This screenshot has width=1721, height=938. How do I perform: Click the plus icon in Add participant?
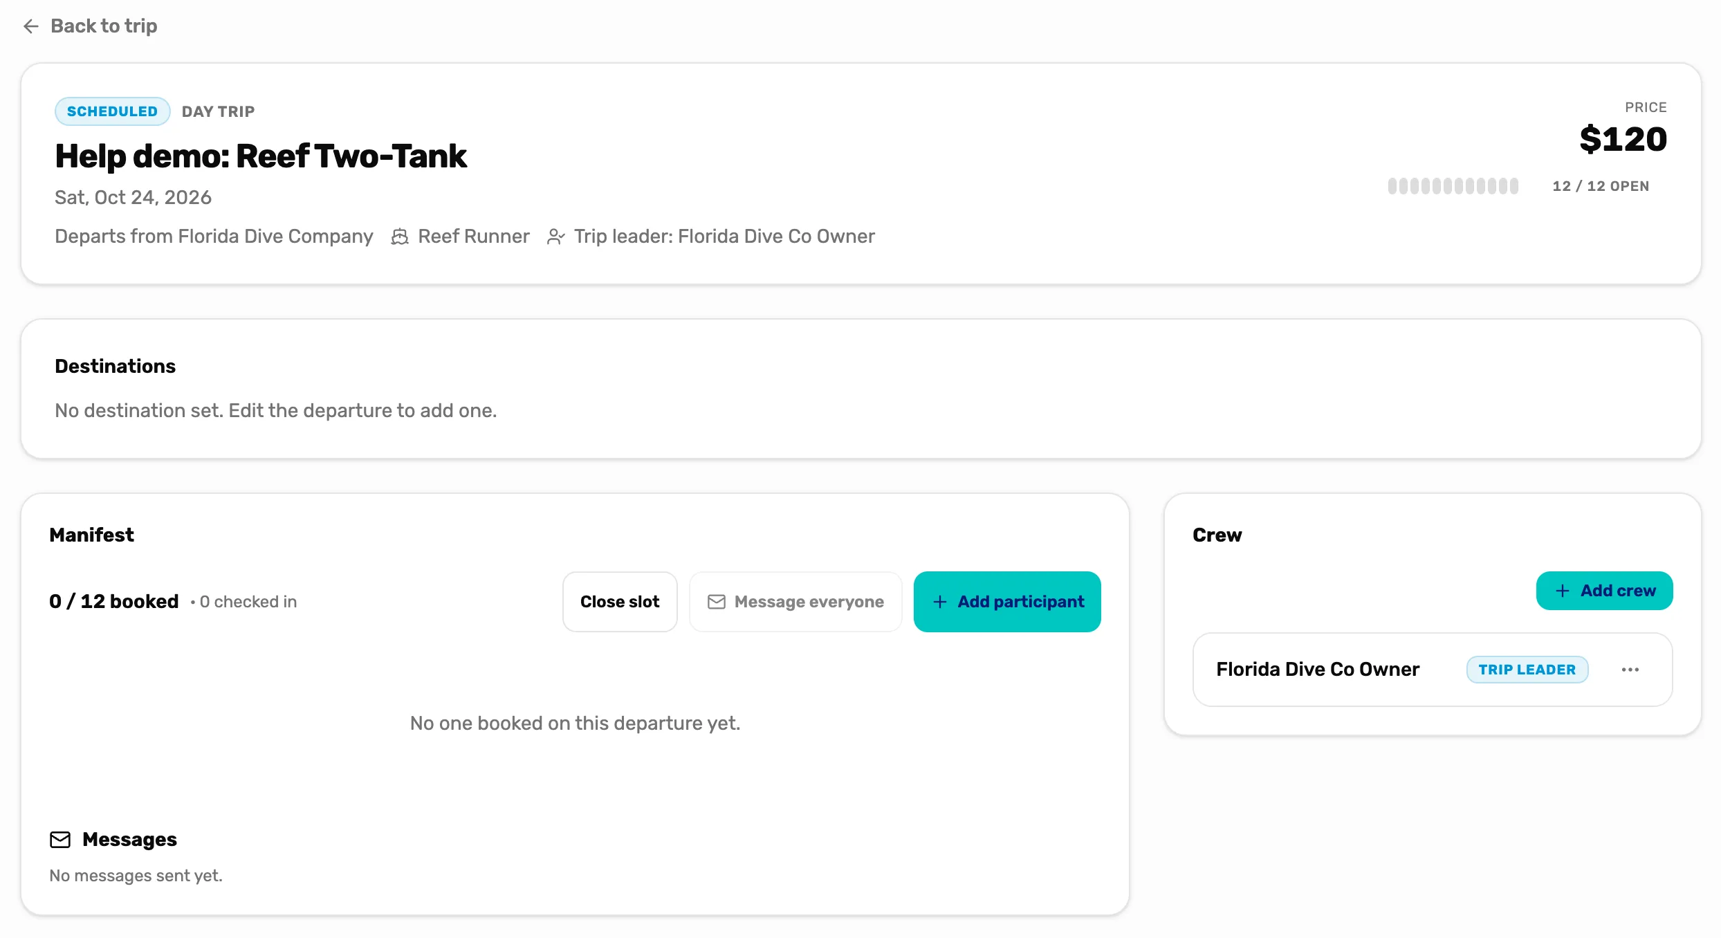(x=939, y=602)
